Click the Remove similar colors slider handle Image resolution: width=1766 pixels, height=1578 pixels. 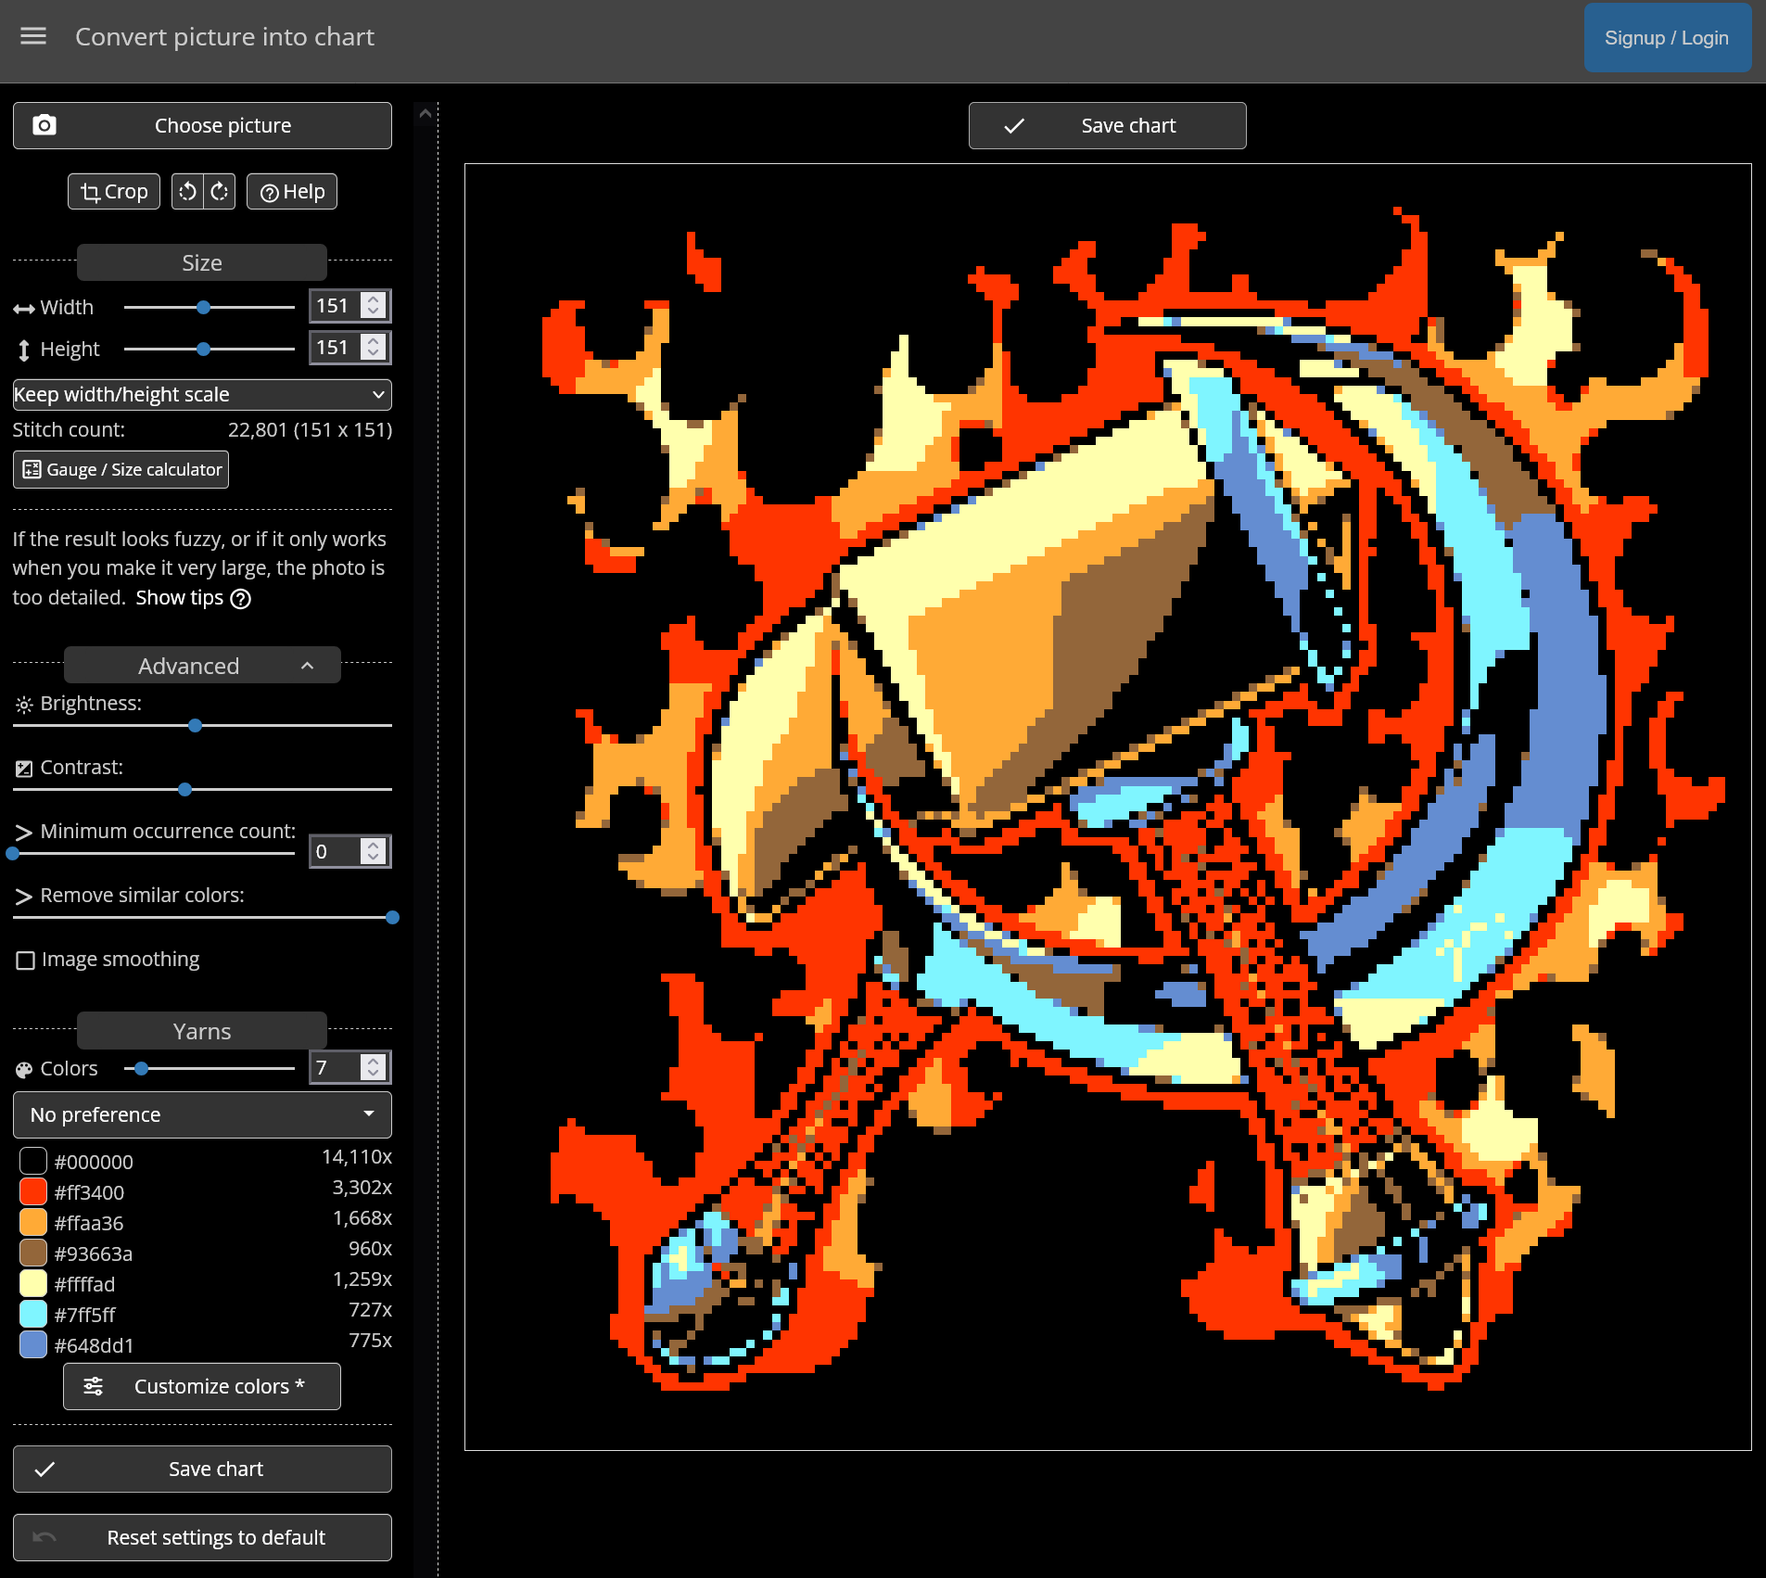[392, 917]
